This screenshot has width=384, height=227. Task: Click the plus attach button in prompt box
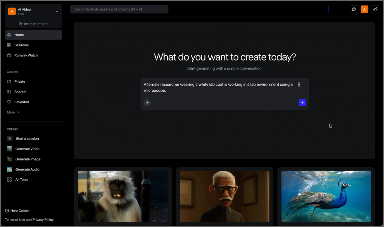pyautogui.click(x=147, y=102)
